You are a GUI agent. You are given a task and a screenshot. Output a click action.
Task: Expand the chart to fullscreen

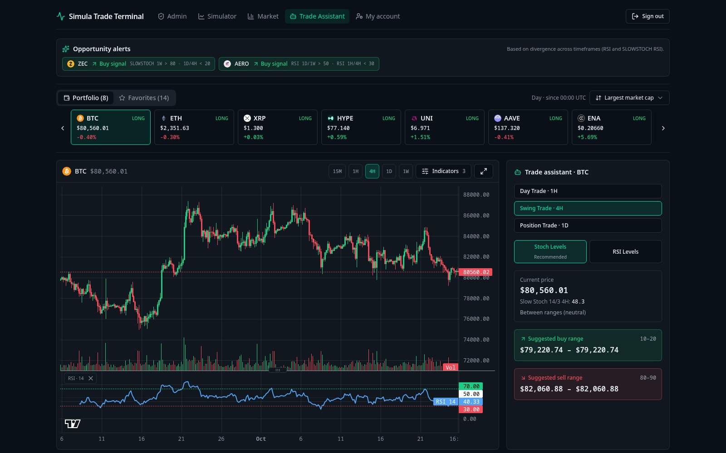coord(484,171)
